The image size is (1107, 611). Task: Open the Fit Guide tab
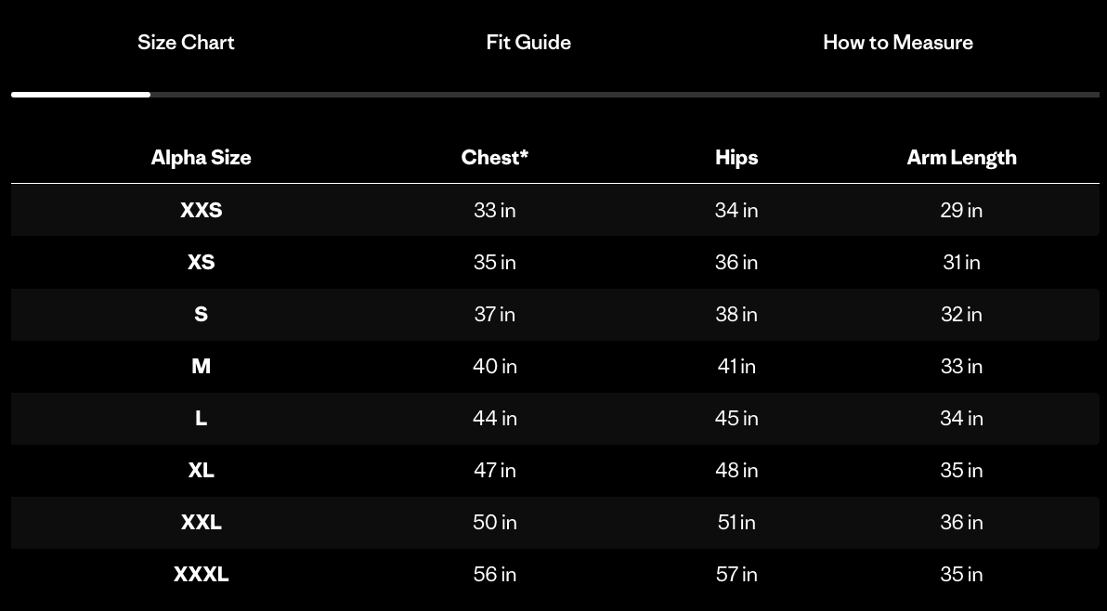tap(528, 42)
